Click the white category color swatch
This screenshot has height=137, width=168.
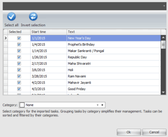coord(22,105)
